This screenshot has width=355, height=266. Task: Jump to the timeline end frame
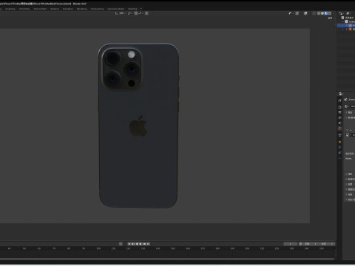pyautogui.click(x=148, y=244)
